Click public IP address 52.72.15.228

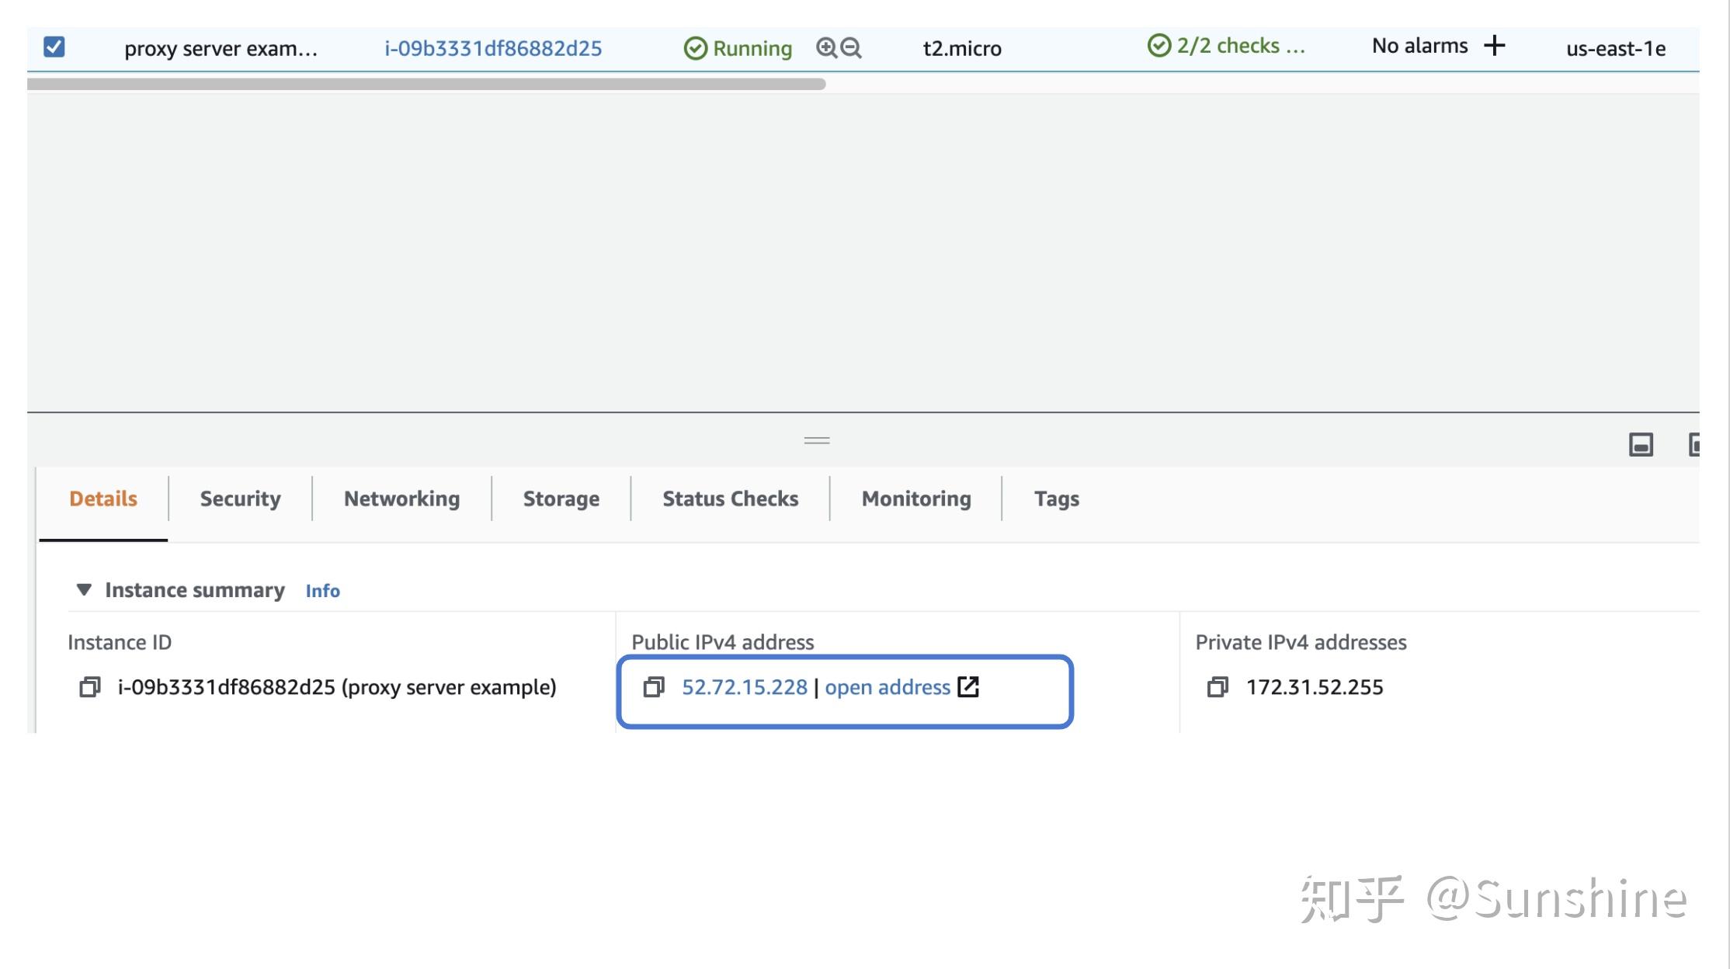[x=745, y=686]
